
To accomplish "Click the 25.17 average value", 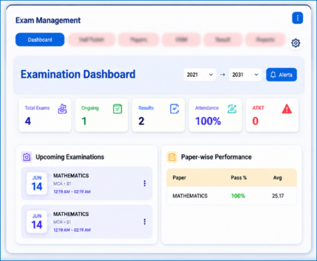I will coord(278,196).
